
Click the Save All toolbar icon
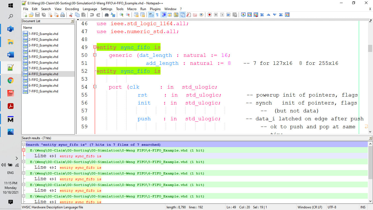click(44, 15)
